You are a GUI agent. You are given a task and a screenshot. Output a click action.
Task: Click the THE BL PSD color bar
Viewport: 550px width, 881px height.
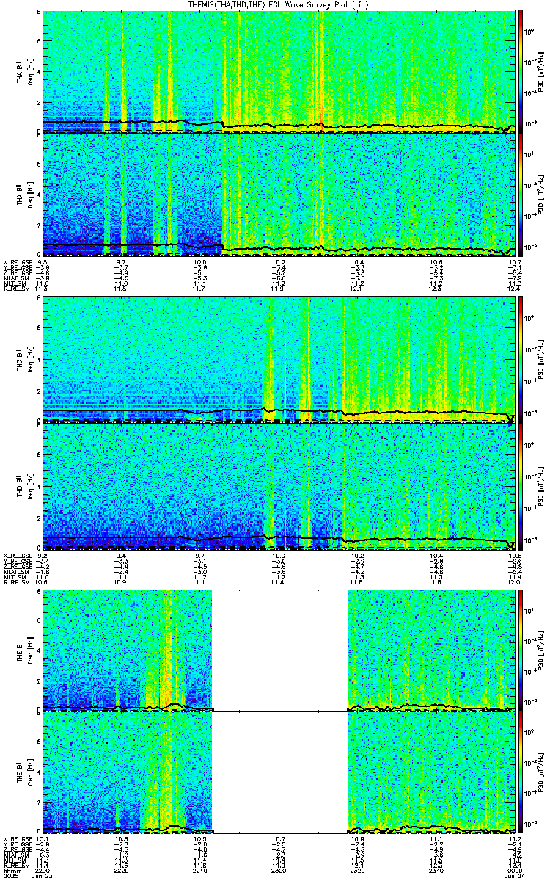point(521,650)
